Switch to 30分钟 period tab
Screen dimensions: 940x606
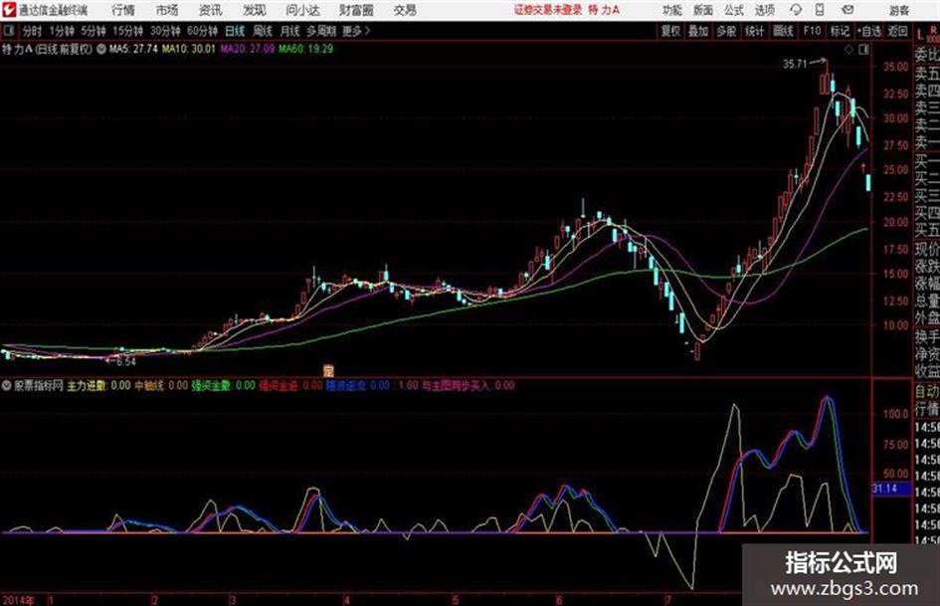pos(165,31)
